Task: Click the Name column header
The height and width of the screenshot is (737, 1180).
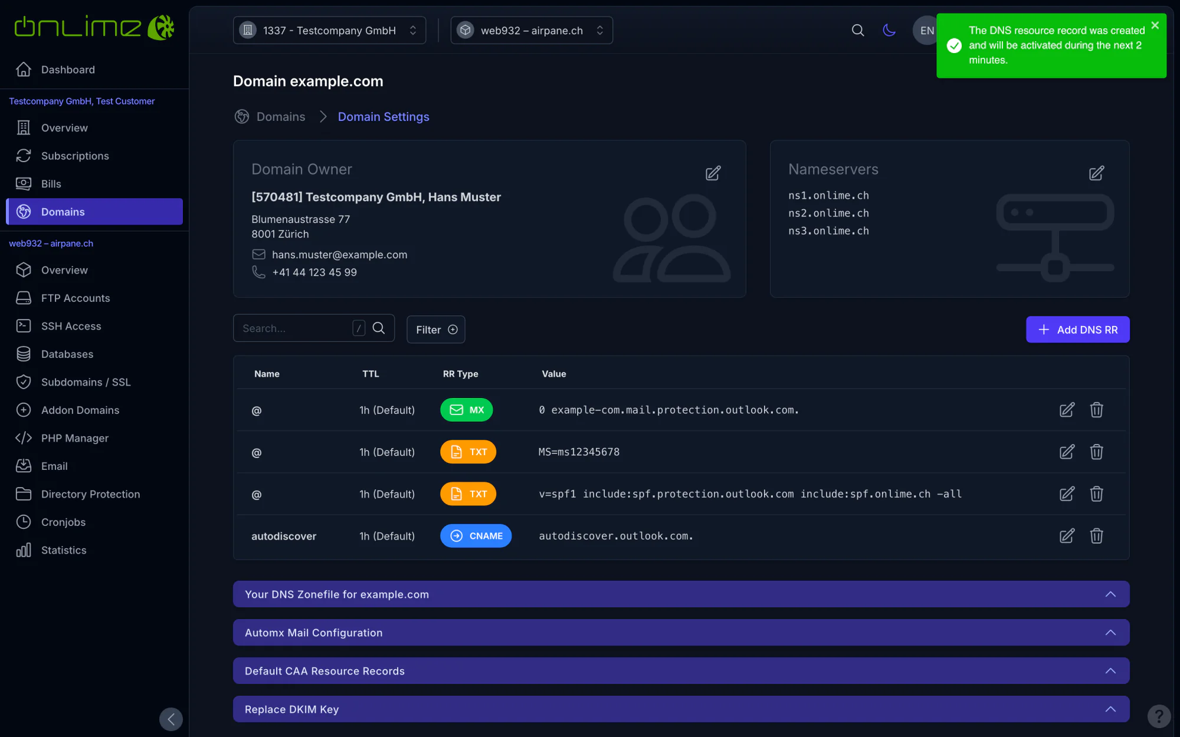Action: coord(267,374)
